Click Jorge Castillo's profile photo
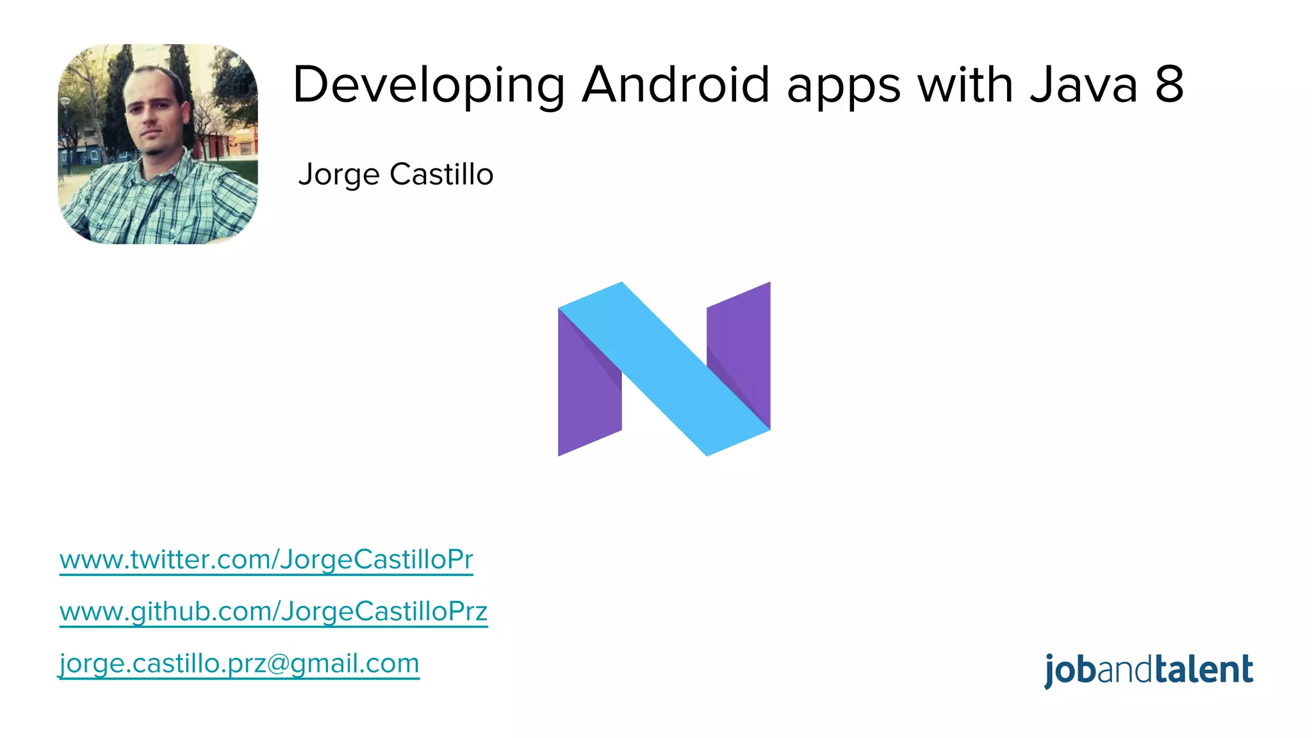 (158, 143)
